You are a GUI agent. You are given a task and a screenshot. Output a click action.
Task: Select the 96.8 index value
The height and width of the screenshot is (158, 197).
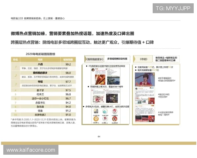(x=68, y=94)
